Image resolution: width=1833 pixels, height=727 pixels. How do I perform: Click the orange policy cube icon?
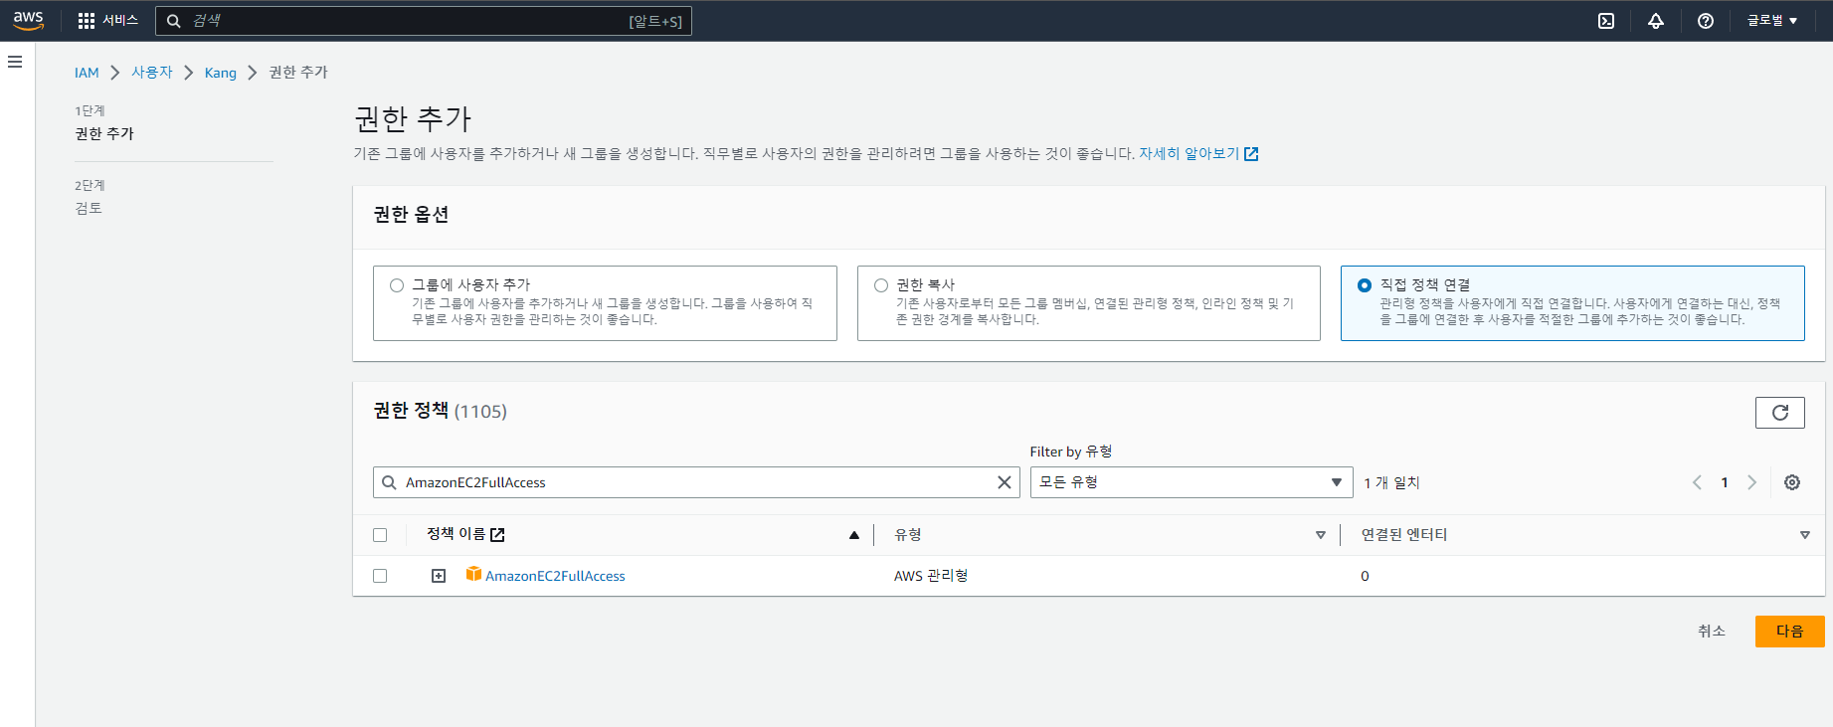click(473, 574)
